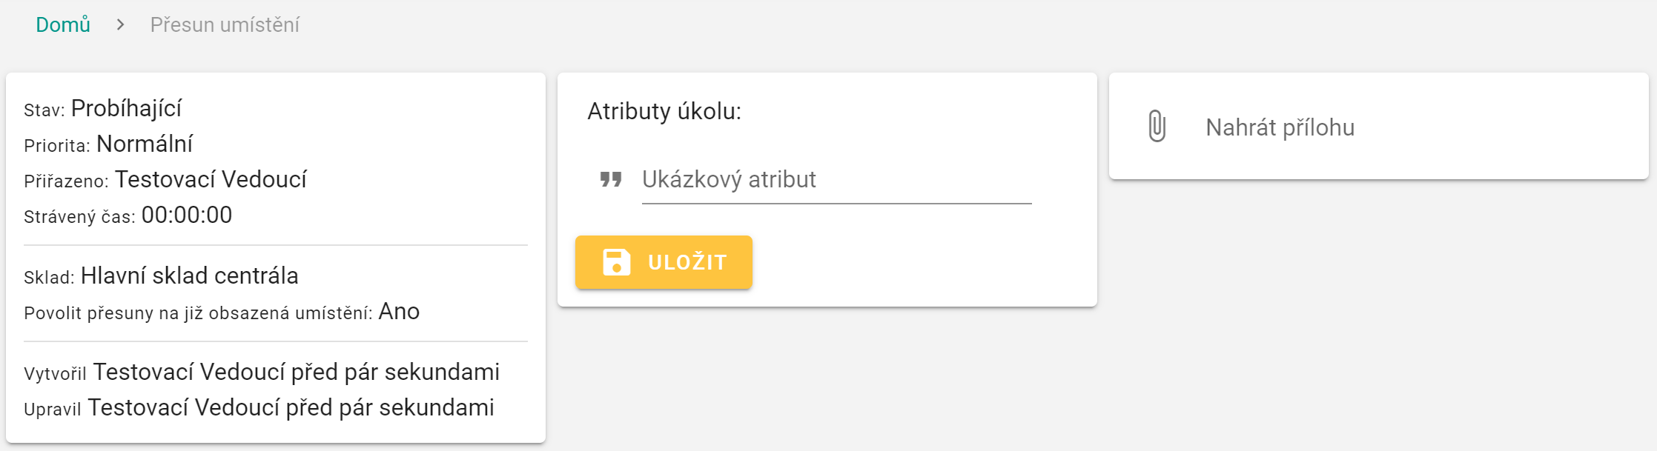Click the Ano value for occupied locations
Screen dimensions: 1657x451
point(400,311)
